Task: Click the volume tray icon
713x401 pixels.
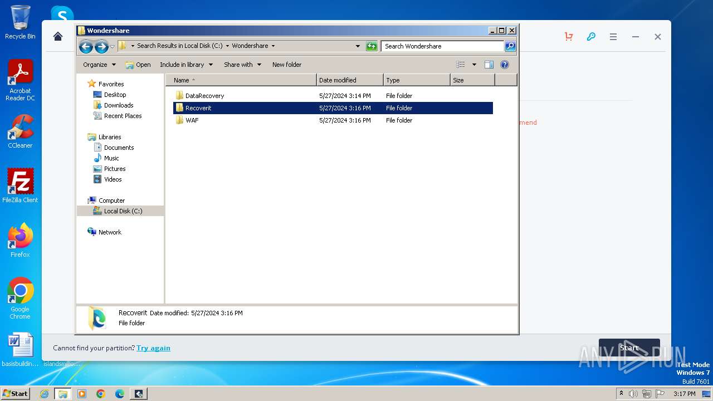Action: tap(633, 394)
